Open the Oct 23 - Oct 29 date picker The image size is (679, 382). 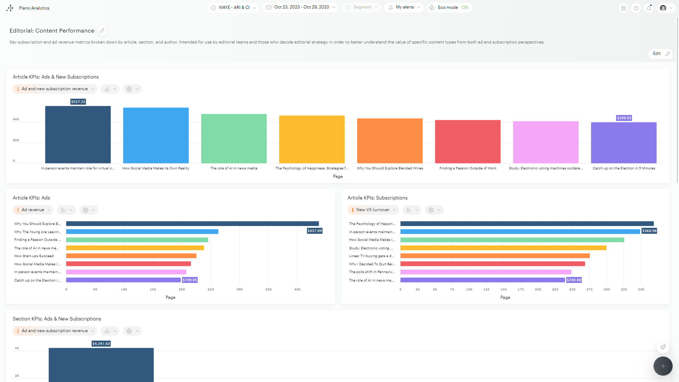pos(301,7)
